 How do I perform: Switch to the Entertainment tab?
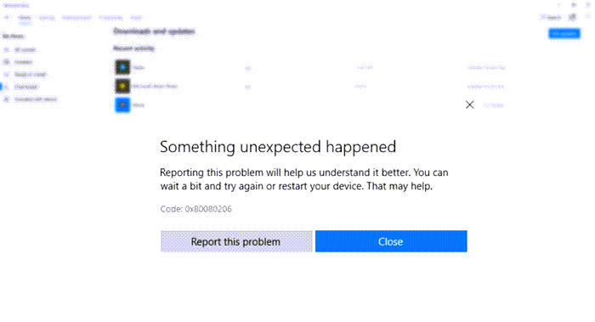pyautogui.click(x=76, y=18)
